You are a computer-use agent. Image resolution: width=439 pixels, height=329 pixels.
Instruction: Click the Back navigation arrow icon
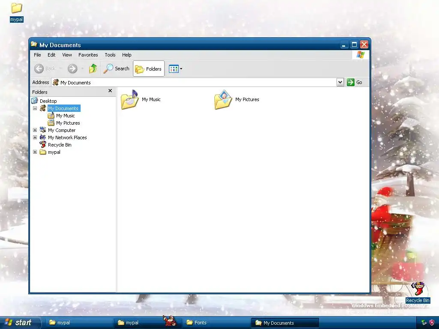[39, 69]
